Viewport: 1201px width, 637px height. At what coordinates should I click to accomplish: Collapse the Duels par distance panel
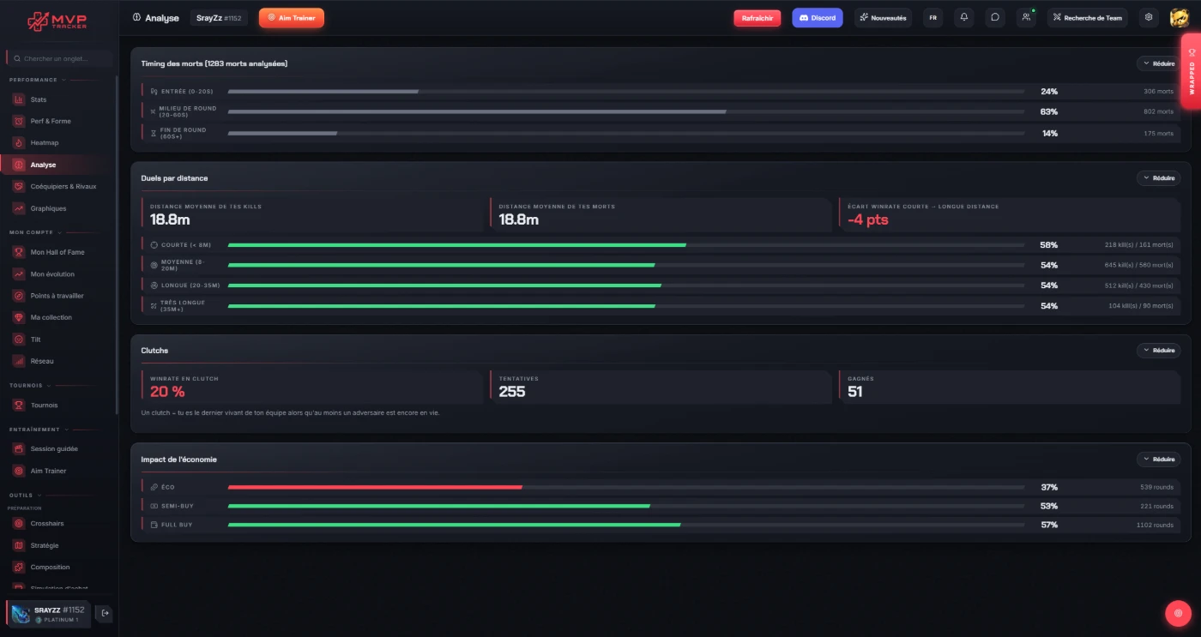point(1158,178)
